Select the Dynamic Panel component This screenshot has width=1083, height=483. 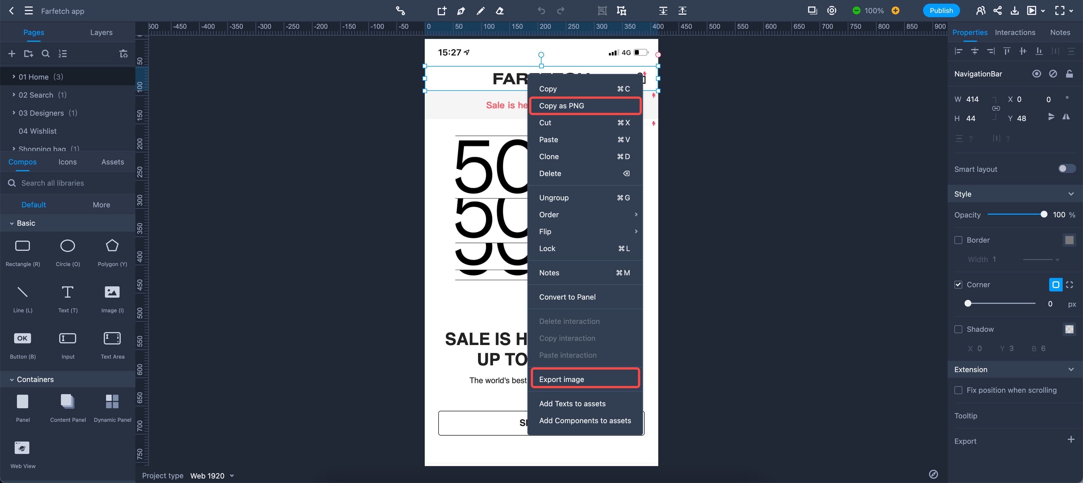(112, 409)
